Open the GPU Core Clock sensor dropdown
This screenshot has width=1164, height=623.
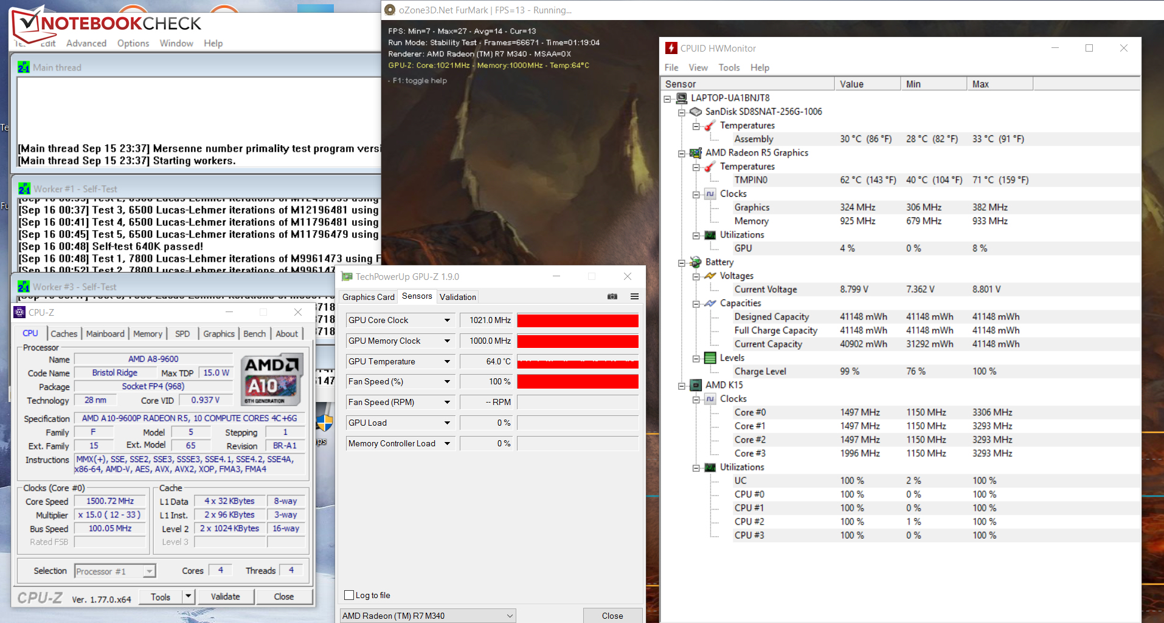point(447,320)
